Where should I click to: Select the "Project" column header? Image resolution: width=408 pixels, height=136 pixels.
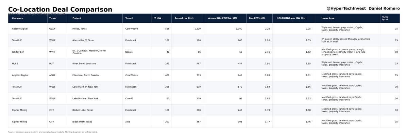pos(76,18)
